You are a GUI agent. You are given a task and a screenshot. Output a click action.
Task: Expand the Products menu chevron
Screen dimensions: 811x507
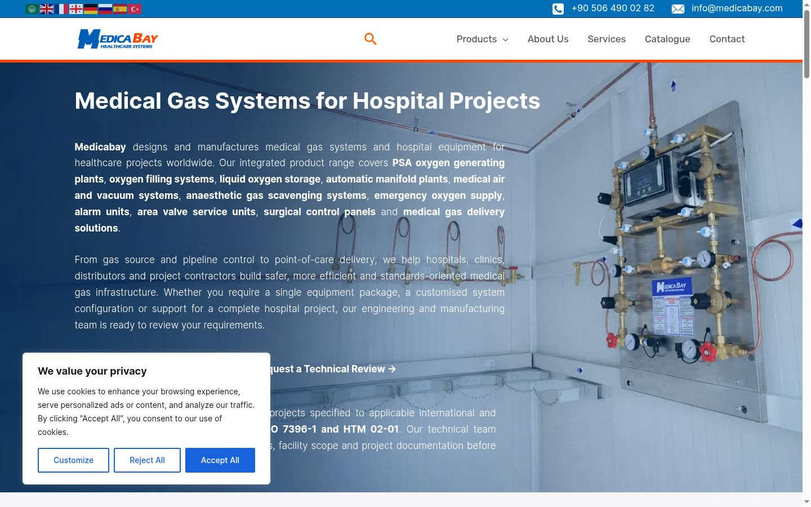point(505,39)
